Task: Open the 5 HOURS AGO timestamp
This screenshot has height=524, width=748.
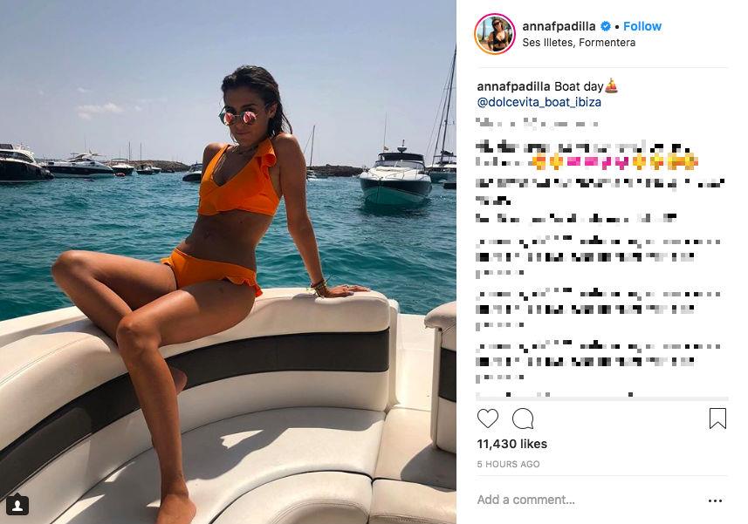Action: [508, 464]
